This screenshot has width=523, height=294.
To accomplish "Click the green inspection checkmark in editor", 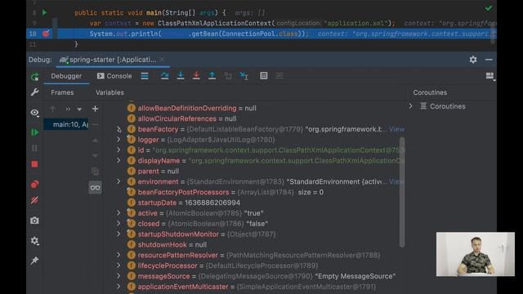I will (x=489, y=8).
